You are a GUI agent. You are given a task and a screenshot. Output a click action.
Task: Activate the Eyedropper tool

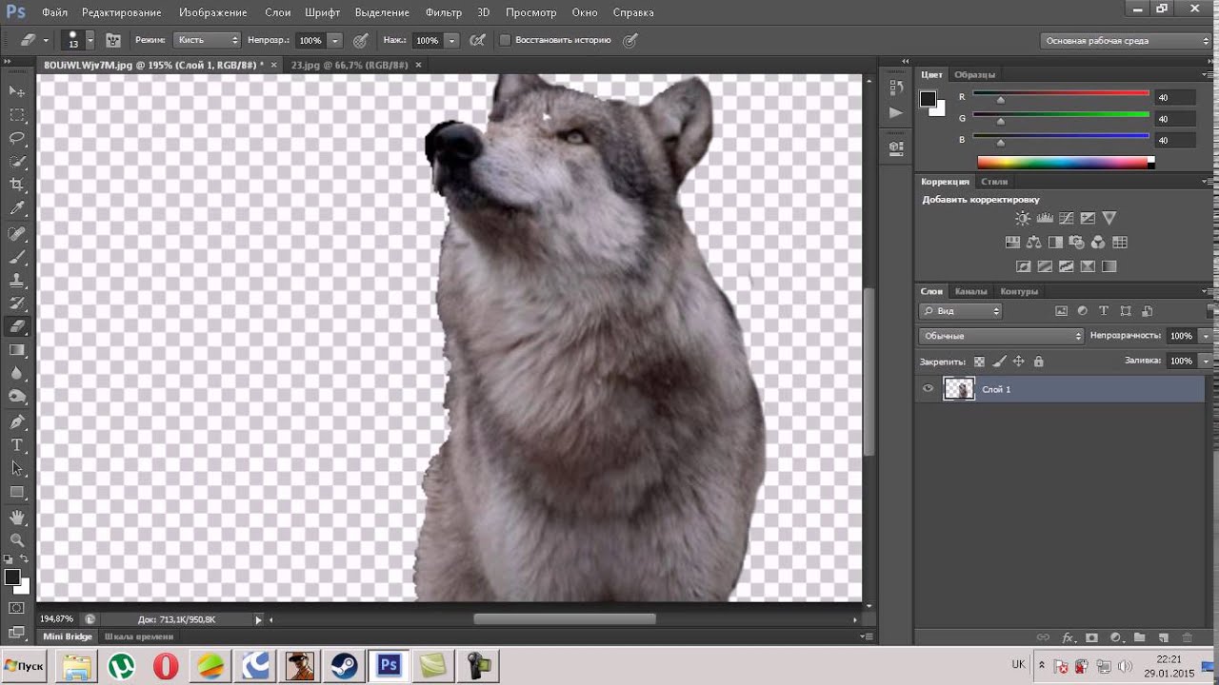click(17, 208)
